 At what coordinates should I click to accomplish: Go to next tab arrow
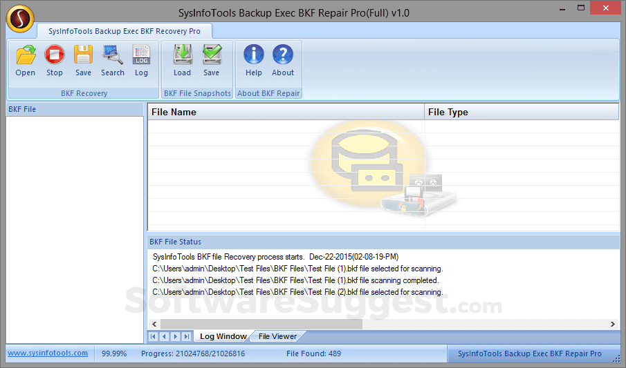click(175, 336)
